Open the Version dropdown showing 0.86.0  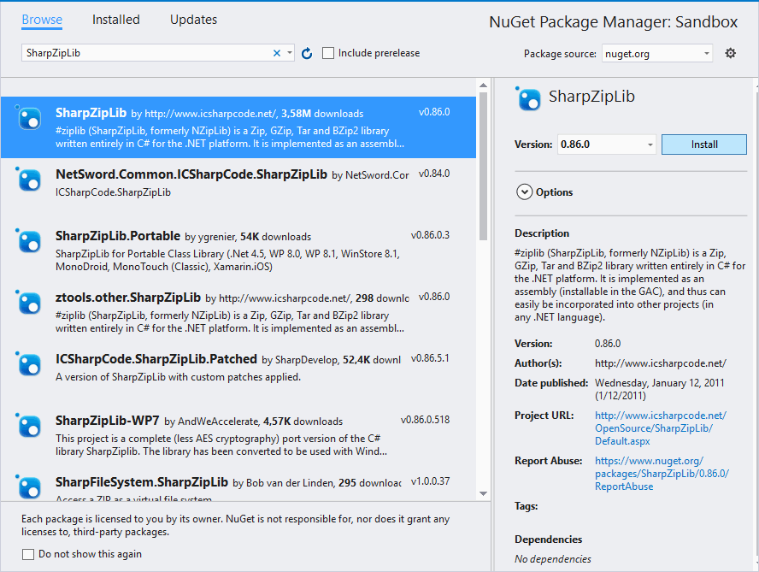606,144
